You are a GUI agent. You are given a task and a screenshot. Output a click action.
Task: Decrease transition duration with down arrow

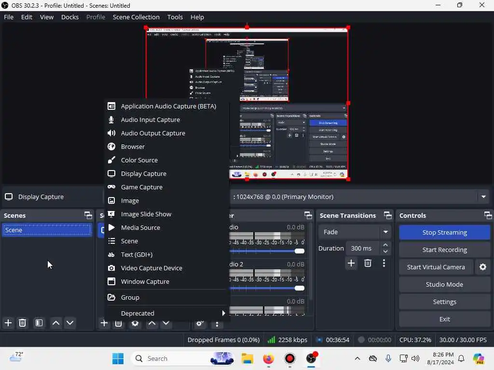[x=385, y=251]
